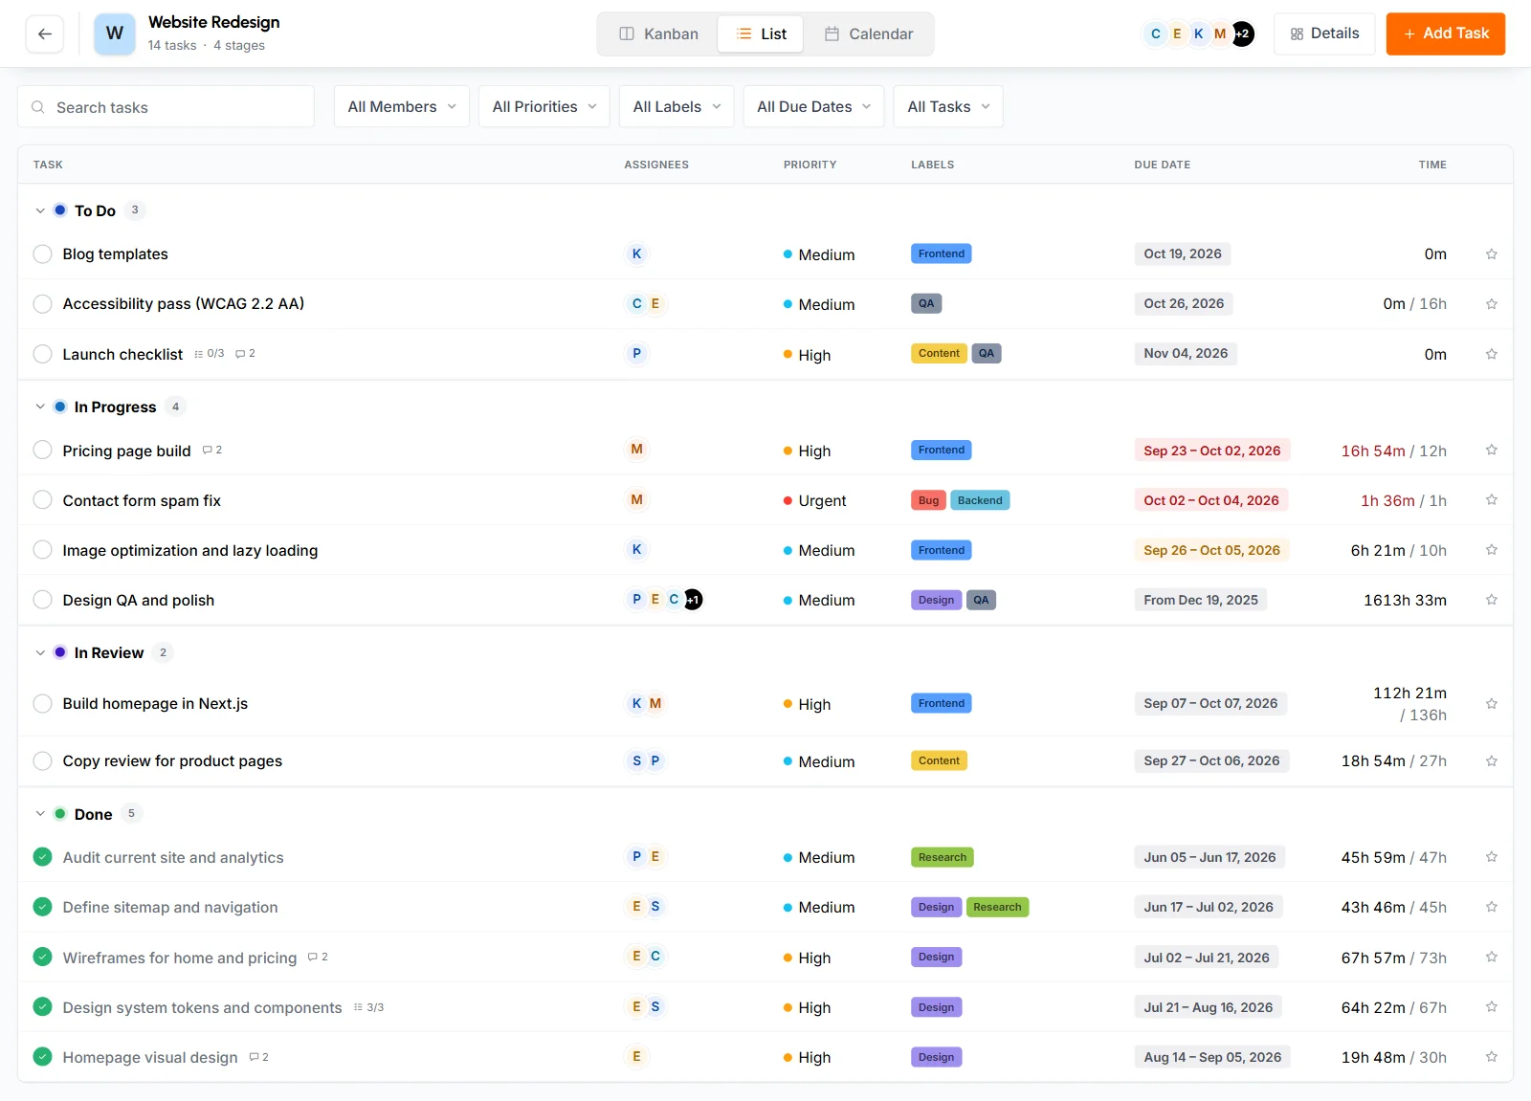Star the Homepage visual design task

[1491, 1057]
